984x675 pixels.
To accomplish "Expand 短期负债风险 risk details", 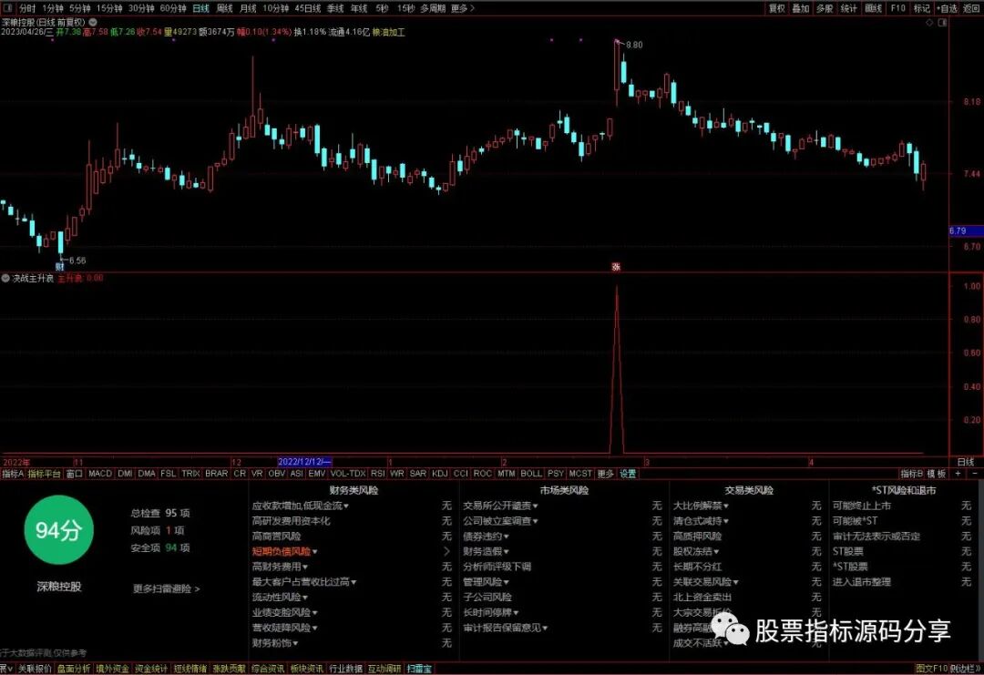I will (x=284, y=551).
